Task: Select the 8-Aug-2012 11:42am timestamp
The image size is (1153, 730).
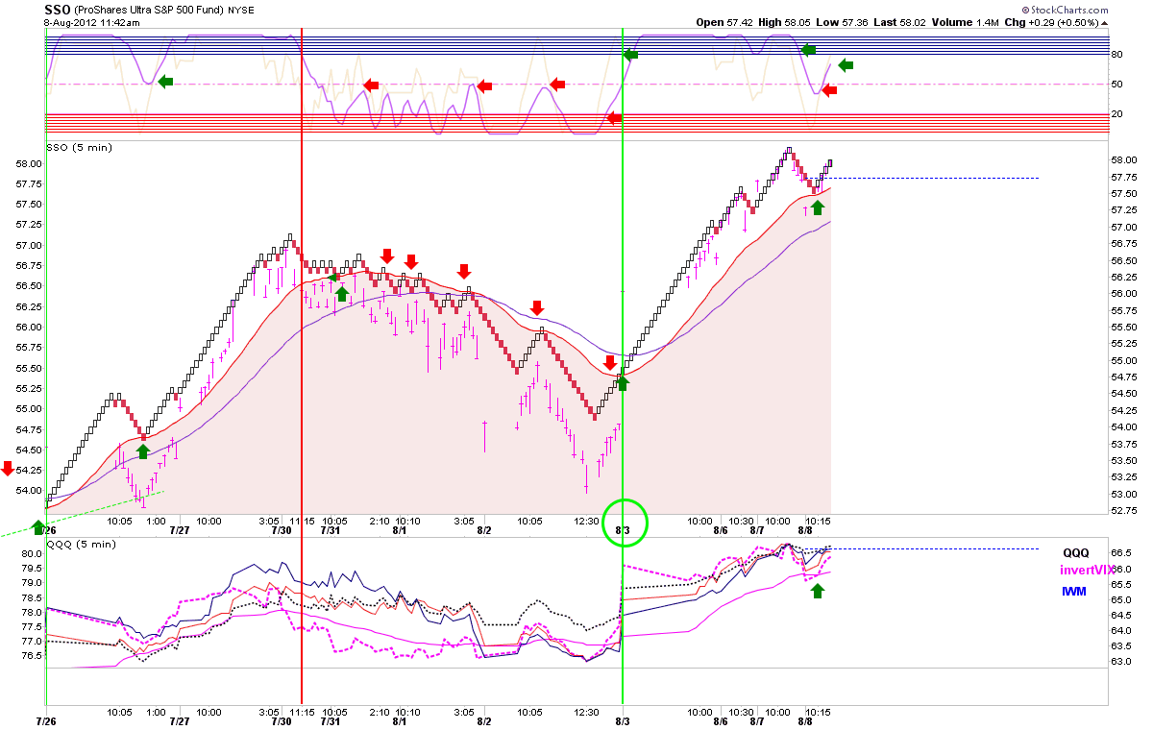Action: (91, 22)
